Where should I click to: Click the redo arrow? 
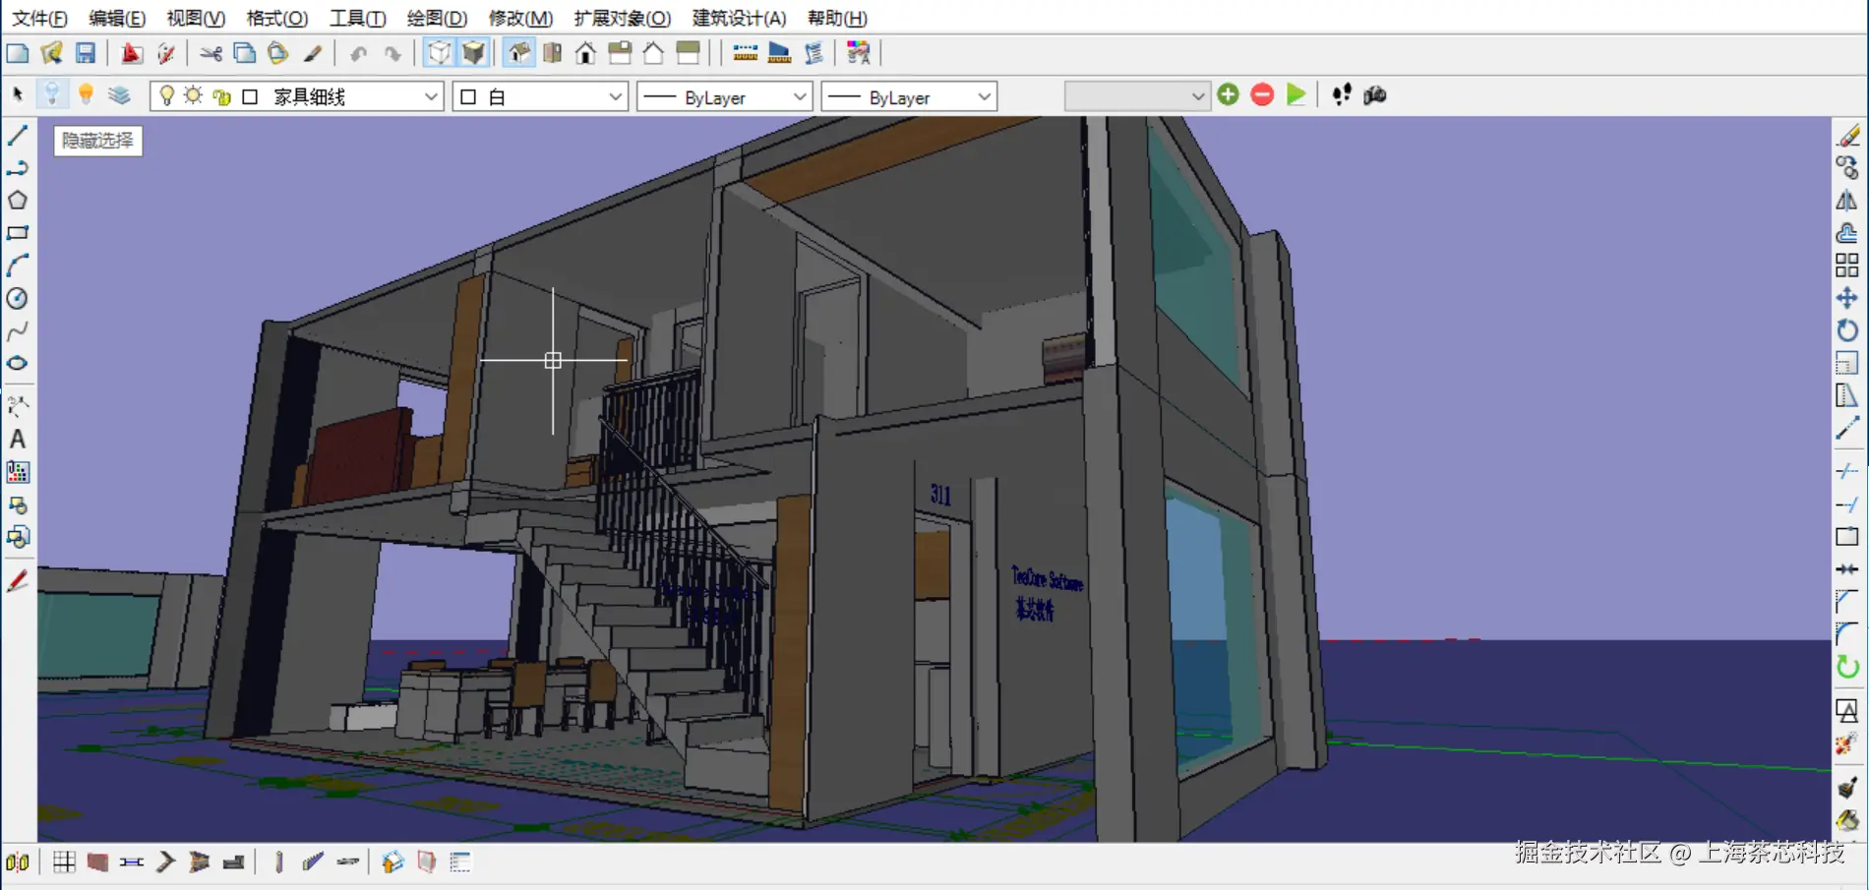392,53
